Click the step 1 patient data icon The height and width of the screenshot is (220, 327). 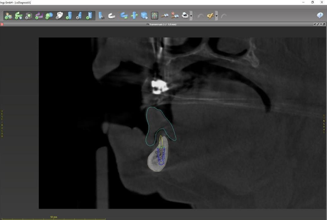[x=8, y=16]
